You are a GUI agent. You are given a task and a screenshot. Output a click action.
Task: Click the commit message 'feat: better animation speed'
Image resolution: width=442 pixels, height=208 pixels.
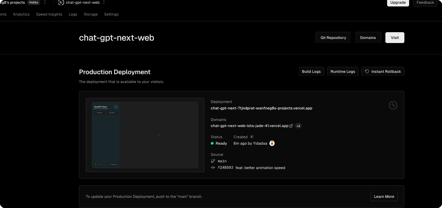point(260,168)
